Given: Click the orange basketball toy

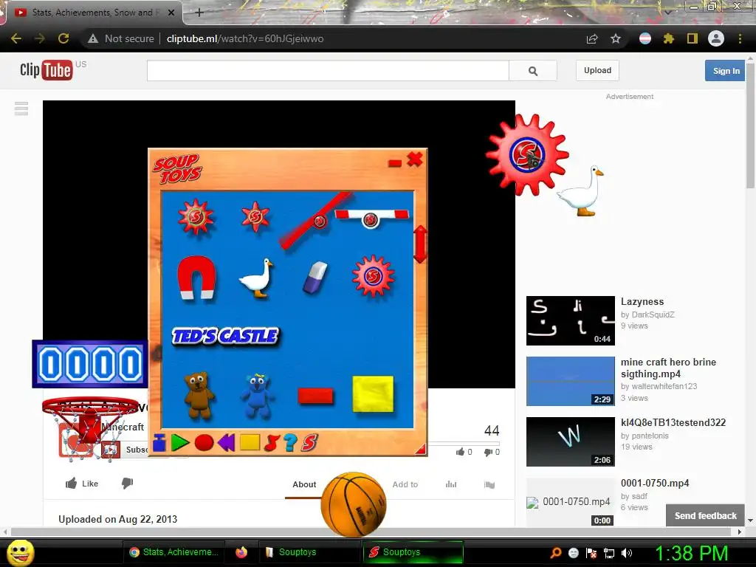Looking at the screenshot, I should tap(354, 504).
